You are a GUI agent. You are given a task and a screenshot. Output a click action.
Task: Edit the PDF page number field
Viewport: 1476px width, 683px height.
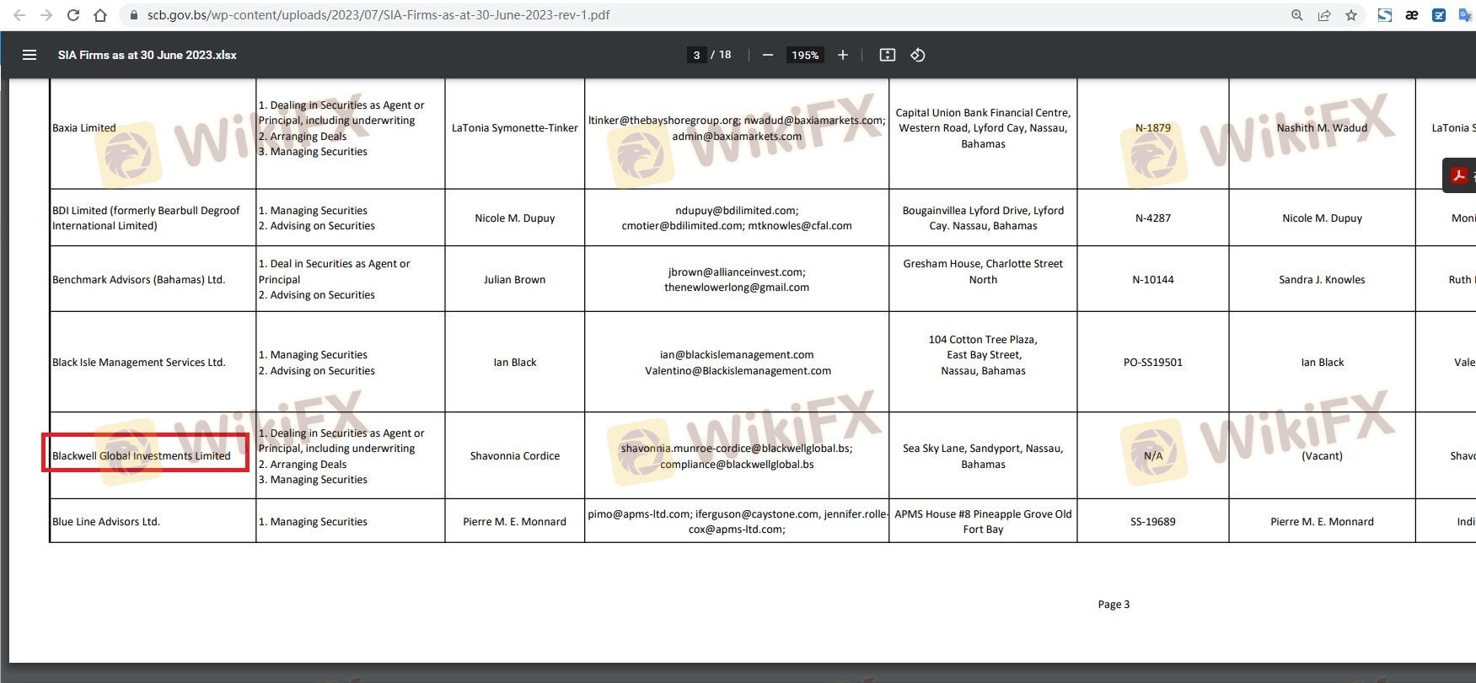tap(696, 55)
